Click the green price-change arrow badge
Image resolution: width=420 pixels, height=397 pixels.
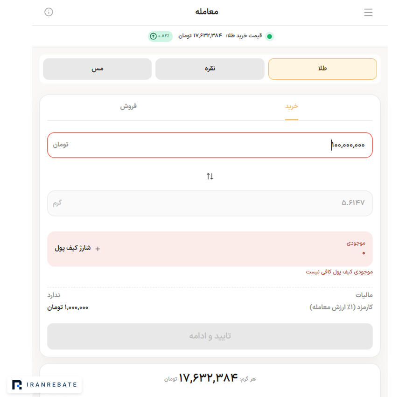click(x=160, y=36)
